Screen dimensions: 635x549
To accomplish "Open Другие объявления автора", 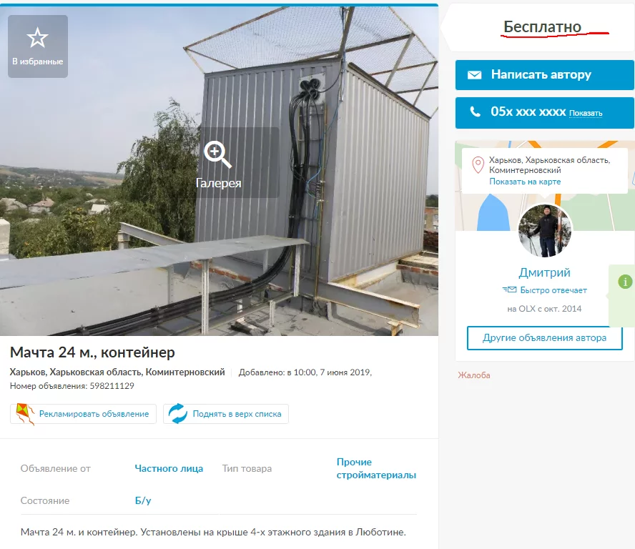I will [x=544, y=337].
